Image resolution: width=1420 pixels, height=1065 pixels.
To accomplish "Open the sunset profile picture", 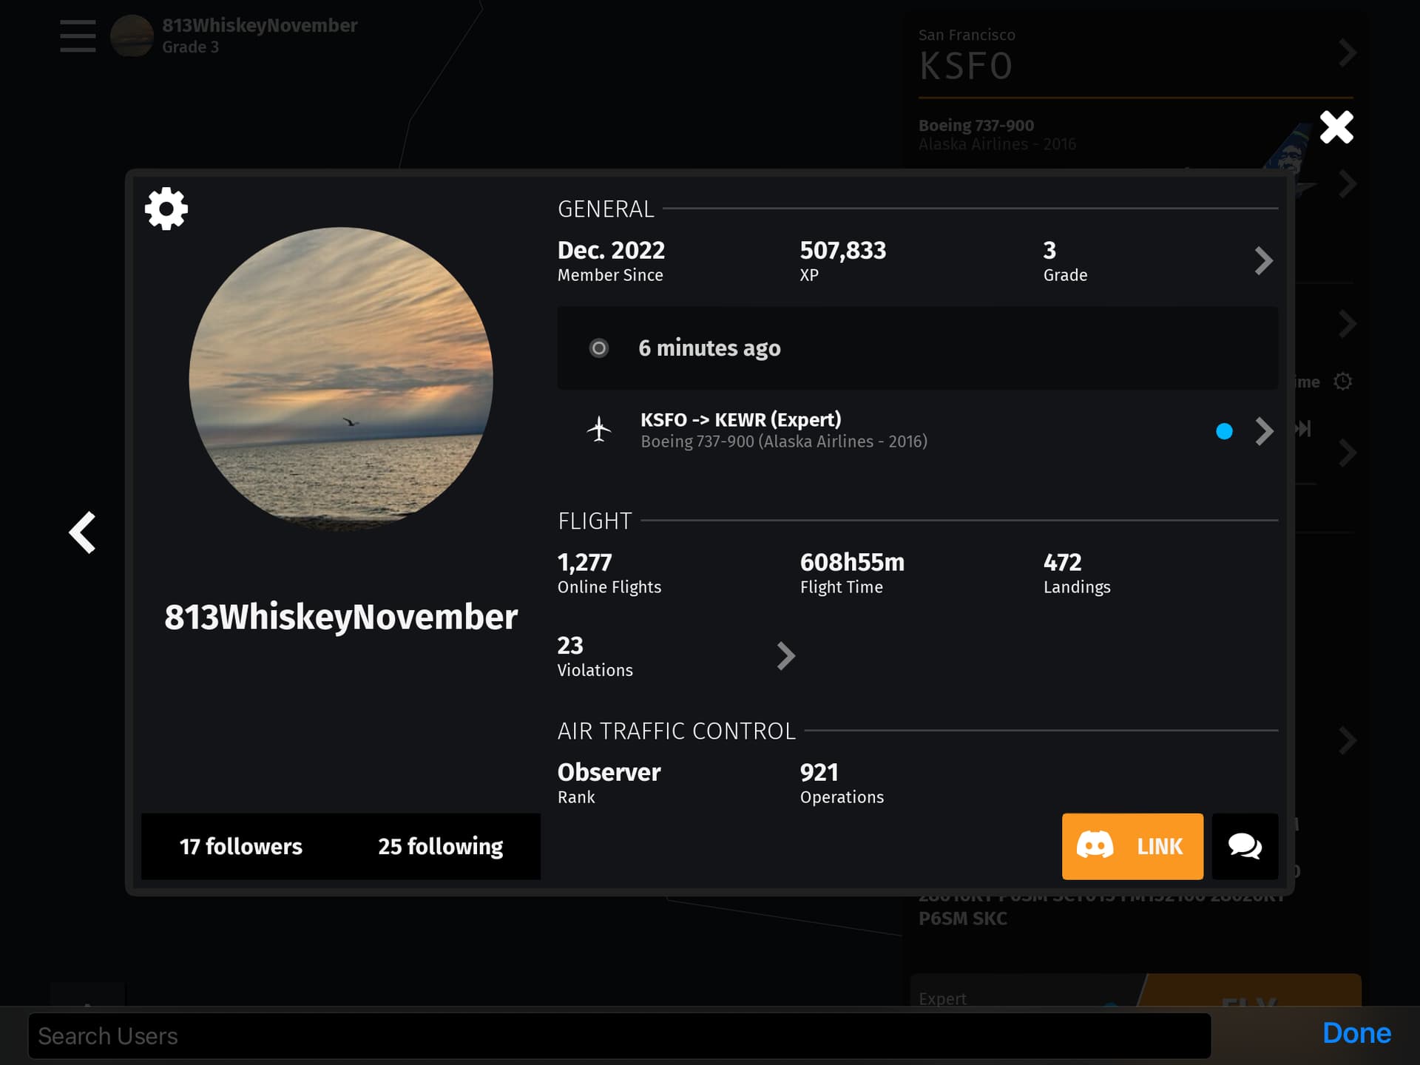I will 341,379.
